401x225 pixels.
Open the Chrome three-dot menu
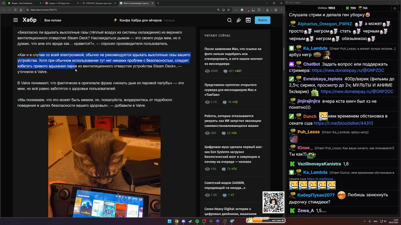coord(281,10)
